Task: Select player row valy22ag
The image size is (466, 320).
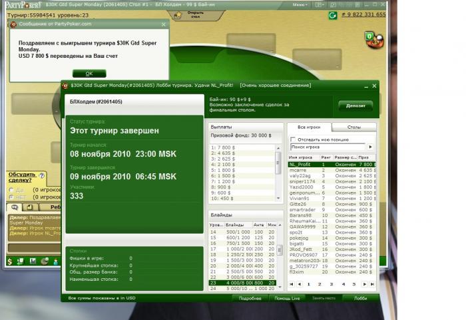Action: pos(332,176)
